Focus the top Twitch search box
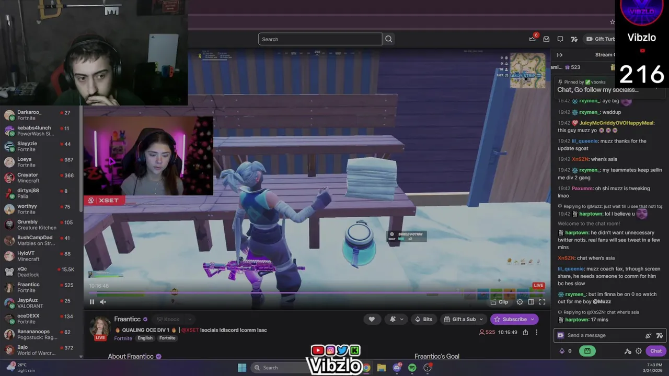 pos(320,39)
